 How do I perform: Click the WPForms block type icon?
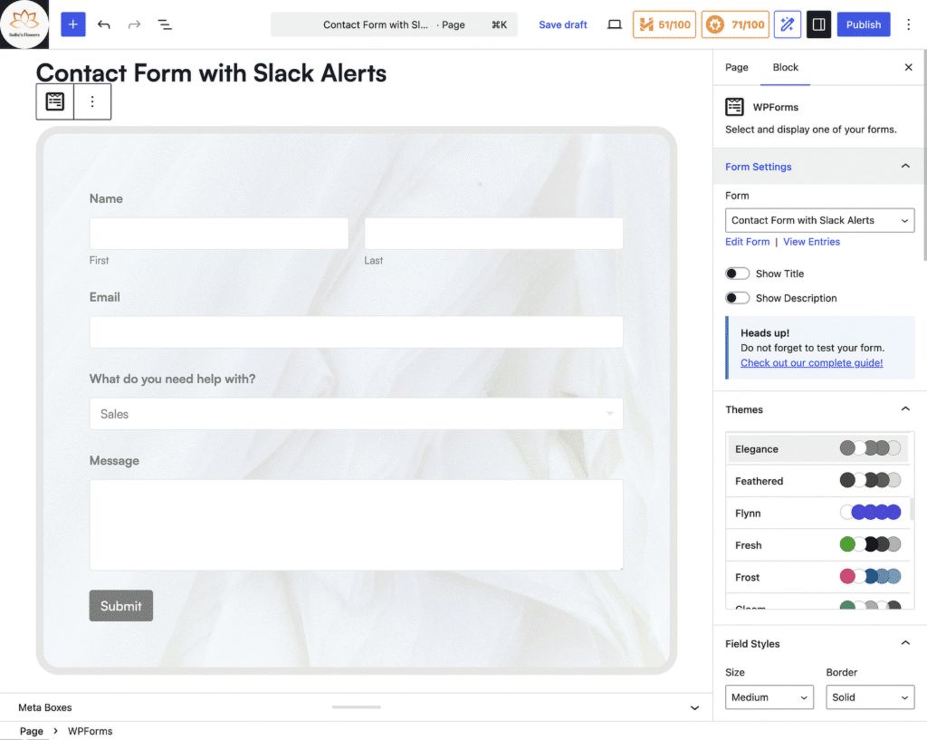[55, 101]
